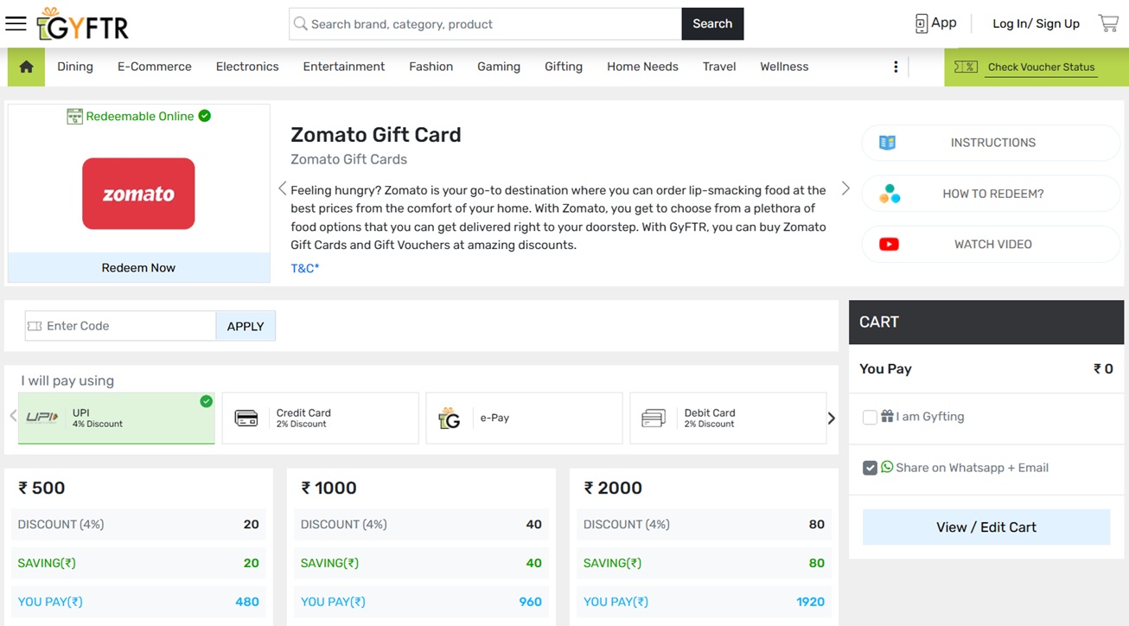This screenshot has width=1129, height=626.
Task: Enable the I am Gyfting checkbox
Action: [870, 417]
